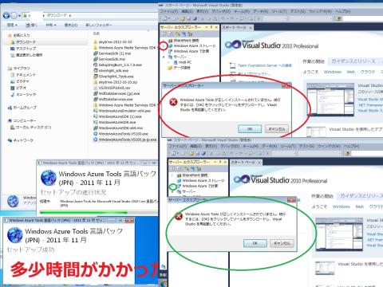Select WindowsAzureSDK-x64.msi file icon
The image size is (383, 287).
[96, 128]
